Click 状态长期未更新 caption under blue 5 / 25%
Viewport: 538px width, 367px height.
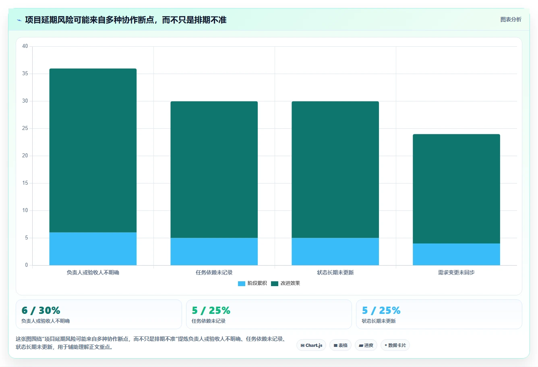point(379,321)
